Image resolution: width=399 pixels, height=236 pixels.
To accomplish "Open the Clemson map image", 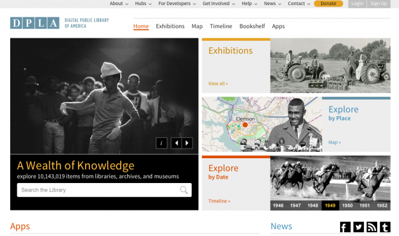I will pyautogui.click(x=262, y=124).
